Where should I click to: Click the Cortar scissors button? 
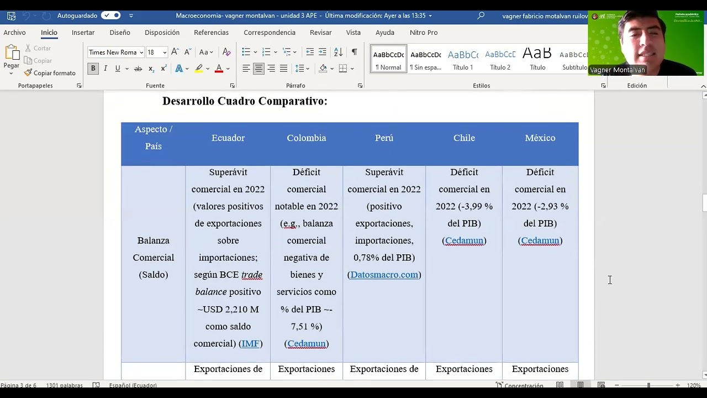pyautogui.click(x=38, y=48)
